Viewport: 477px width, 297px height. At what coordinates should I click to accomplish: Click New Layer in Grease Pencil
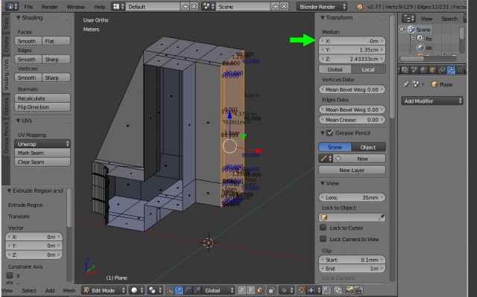[x=352, y=170]
